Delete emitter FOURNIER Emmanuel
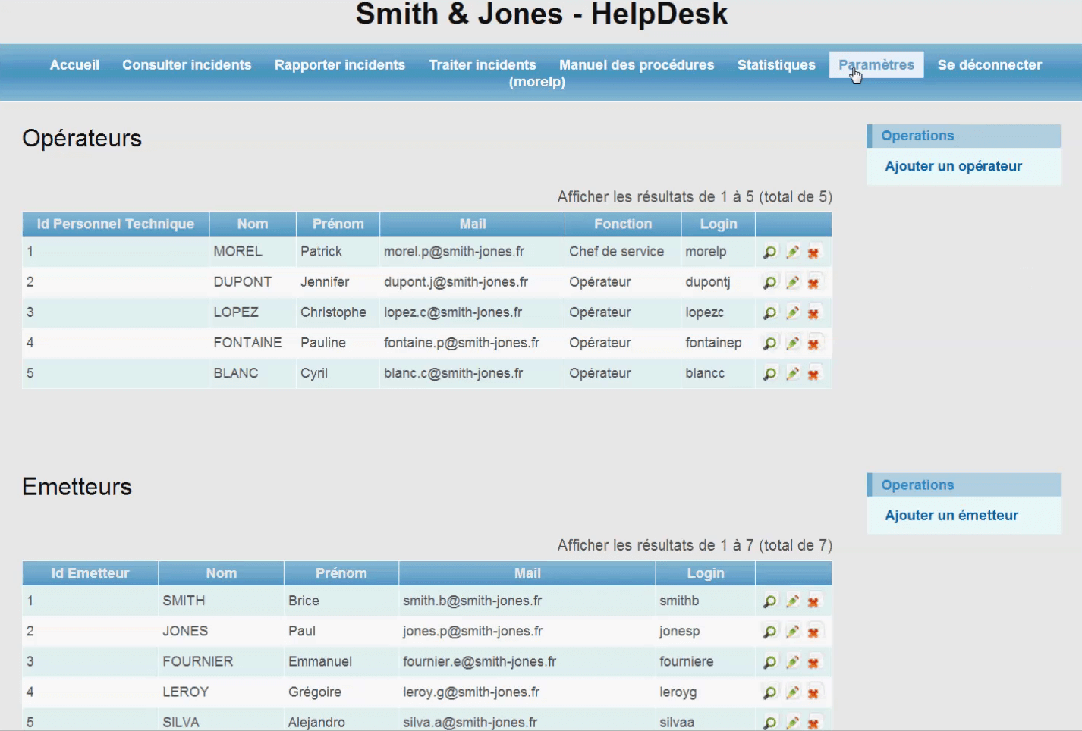This screenshot has height=731, width=1082. (x=813, y=661)
